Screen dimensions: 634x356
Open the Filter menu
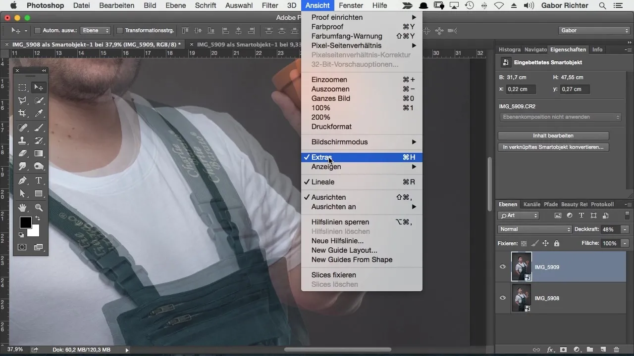tap(270, 5)
